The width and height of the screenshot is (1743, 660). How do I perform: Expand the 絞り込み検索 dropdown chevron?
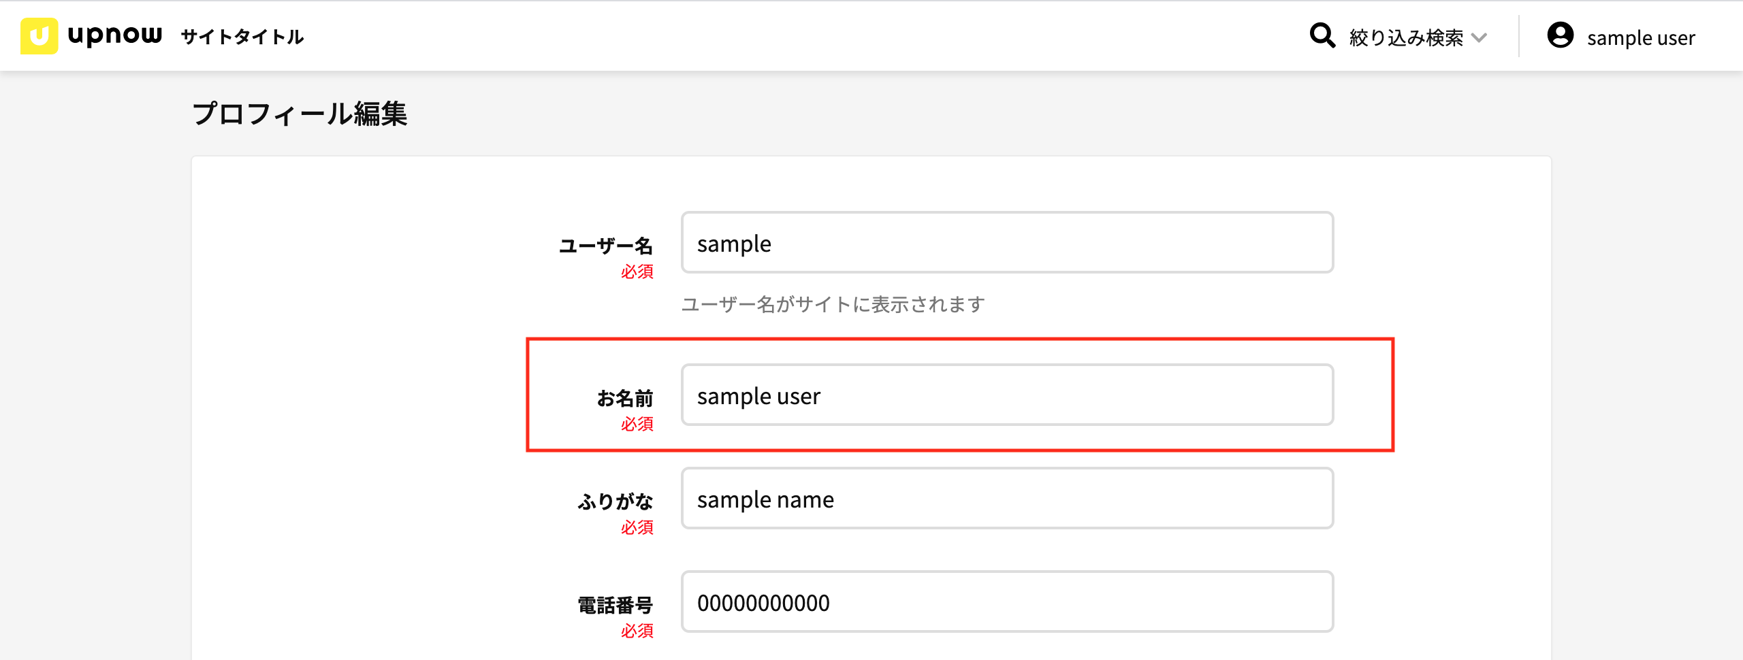point(1479,38)
